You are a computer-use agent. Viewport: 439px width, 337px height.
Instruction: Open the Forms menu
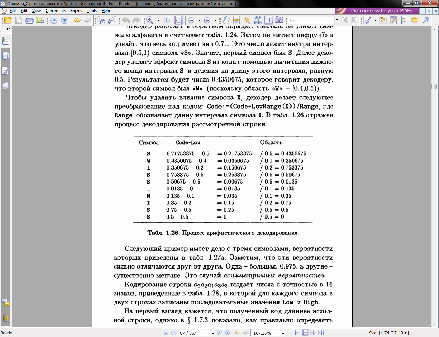(76, 11)
